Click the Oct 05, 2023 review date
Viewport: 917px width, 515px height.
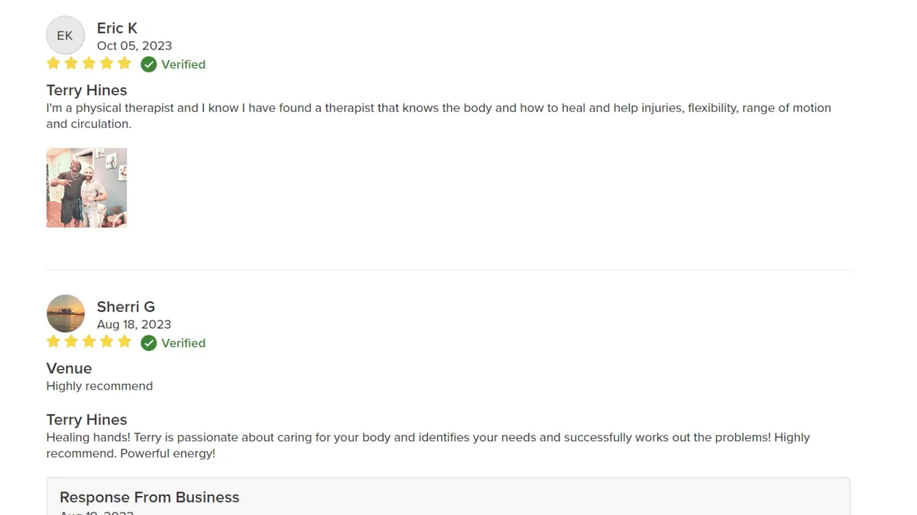coord(134,46)
